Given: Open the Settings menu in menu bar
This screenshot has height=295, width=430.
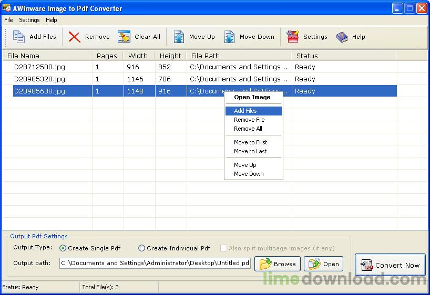Looking at the screenshot, I should click(x=29, y=20).
